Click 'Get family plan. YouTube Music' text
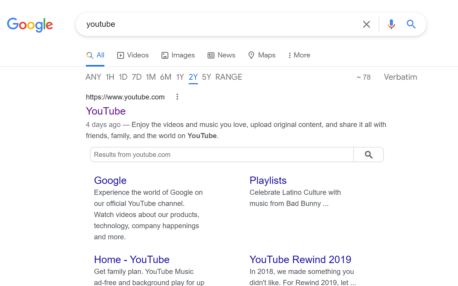This screenshot has width=458, height=286. [149, 277]
